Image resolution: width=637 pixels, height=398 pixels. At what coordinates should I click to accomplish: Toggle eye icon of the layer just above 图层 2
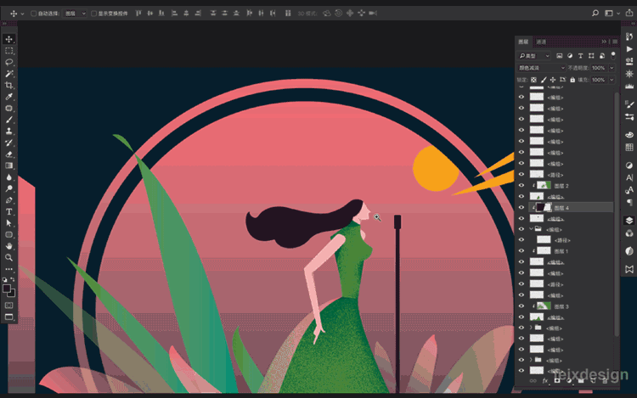tap(521, 175)
